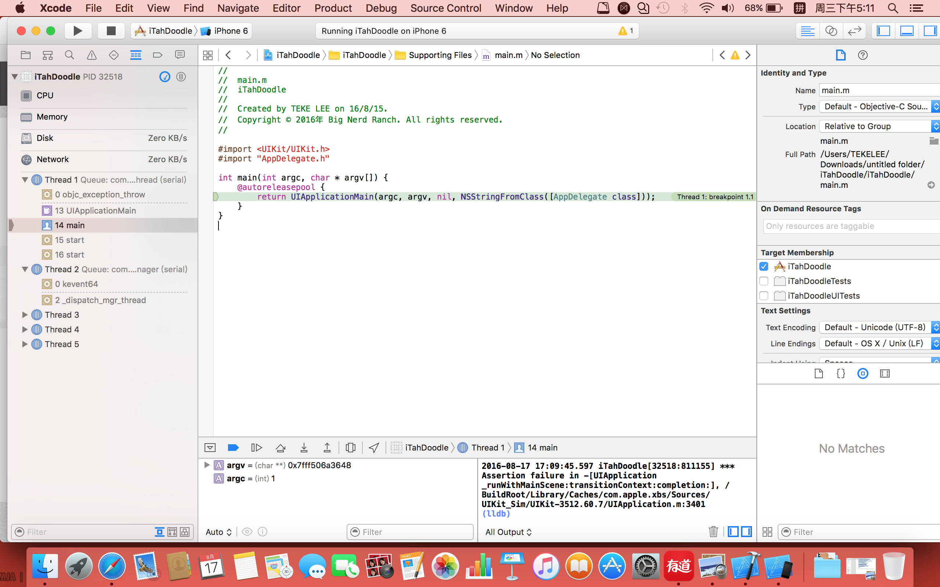This screenshot has width=940, height=587.
Task: Open the Text Encoding dropdown
Action: (879, 327)
